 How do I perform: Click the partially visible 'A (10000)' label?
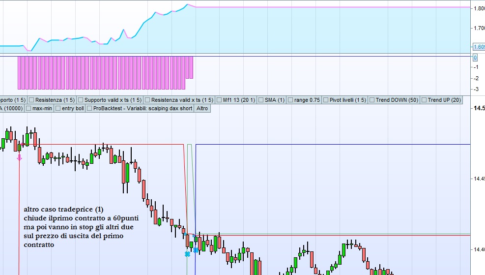(11, 108)
